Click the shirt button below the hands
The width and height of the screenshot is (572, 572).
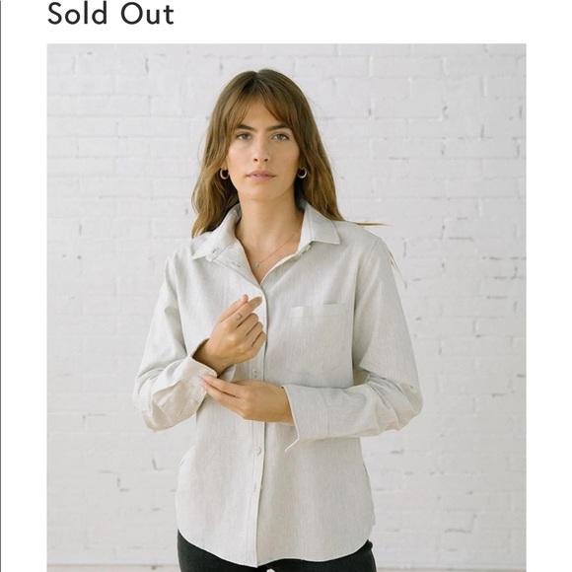pos(259,449)
